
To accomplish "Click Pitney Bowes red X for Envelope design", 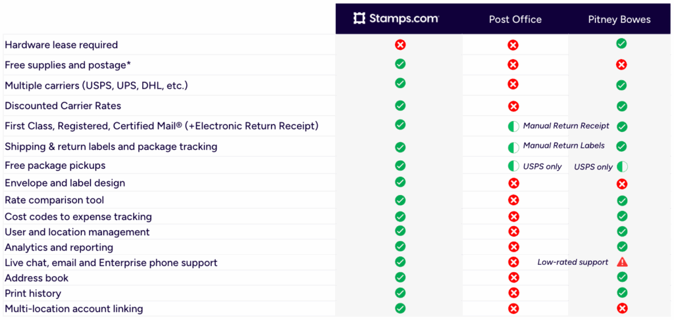I will 622,184.
